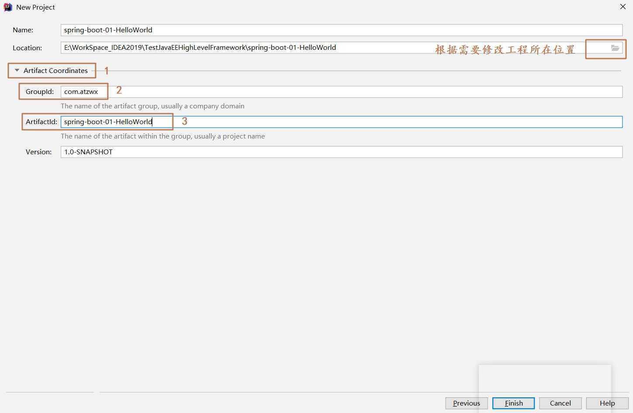
Task: Click the 'ArtifactId:' label
Action: pyautogui.click(x=41, y=122)
